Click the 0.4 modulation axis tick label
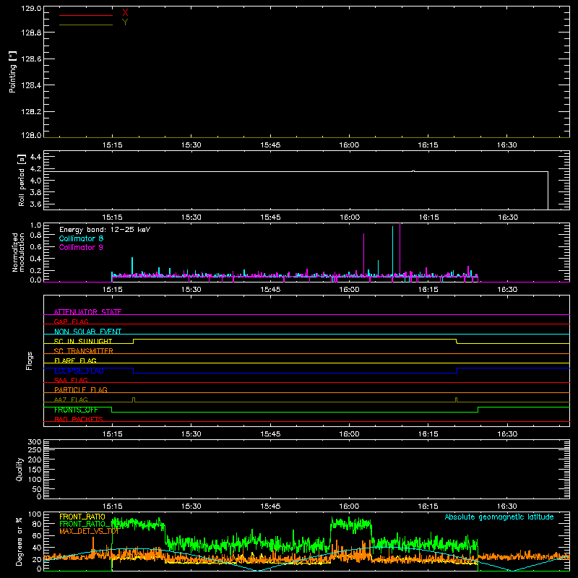The width and height of the screenshot is (578, 578). tap(35, 259)
